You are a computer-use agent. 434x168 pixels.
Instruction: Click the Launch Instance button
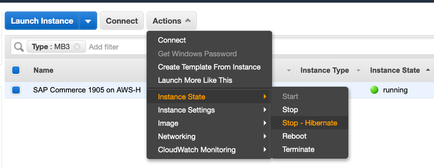pyautogui.click(x=42, y=21)
